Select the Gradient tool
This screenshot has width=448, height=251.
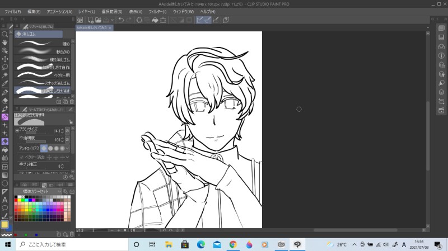(5, 175)
